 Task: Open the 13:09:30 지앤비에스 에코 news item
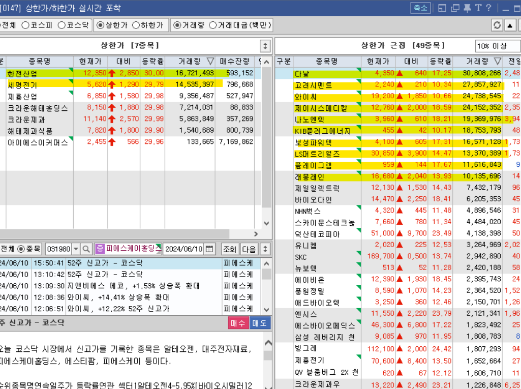pos(131,286)
